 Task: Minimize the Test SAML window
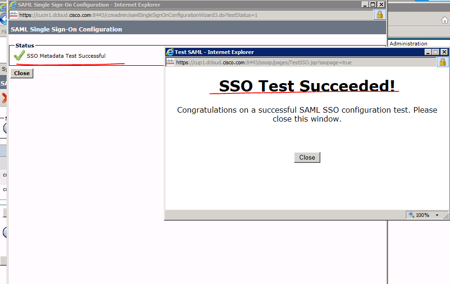pyautogui.click(x=428, y=52)
